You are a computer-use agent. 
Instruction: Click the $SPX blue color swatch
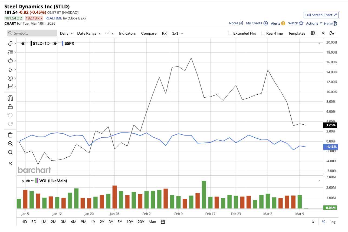point(63,43)
